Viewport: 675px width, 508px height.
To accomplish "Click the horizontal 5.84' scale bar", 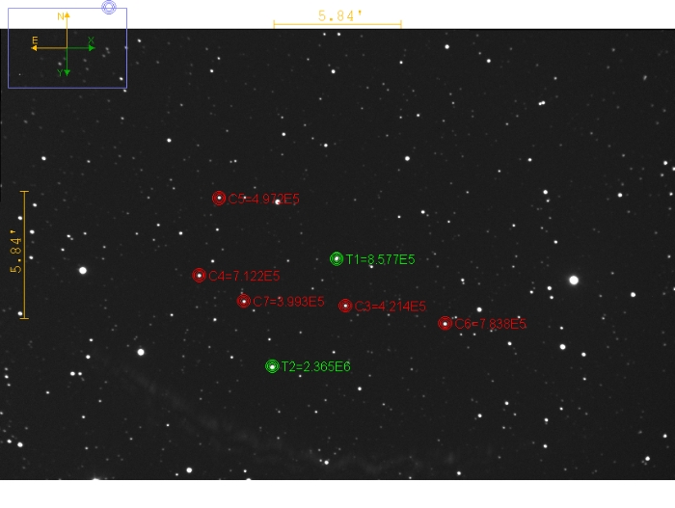I will 337,24.
